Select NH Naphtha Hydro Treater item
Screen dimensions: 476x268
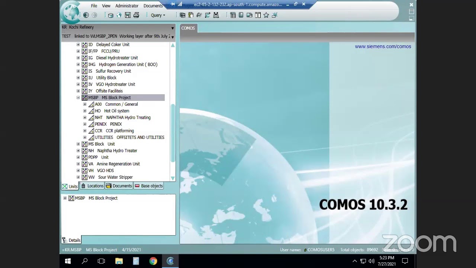click(113, 151)
